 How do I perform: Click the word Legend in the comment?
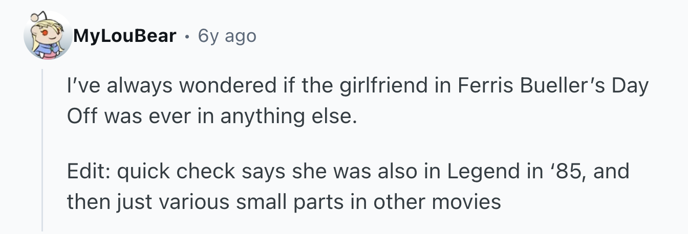481,172
